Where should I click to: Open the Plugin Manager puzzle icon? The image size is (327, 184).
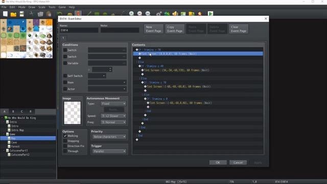(x=167, y=14)
